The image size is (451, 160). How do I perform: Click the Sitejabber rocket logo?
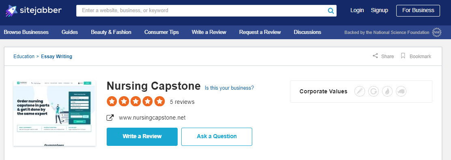(x=11, y=11)
